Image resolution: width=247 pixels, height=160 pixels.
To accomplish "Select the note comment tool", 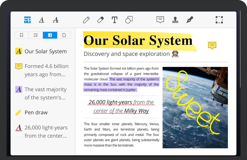I will [160, 20].
